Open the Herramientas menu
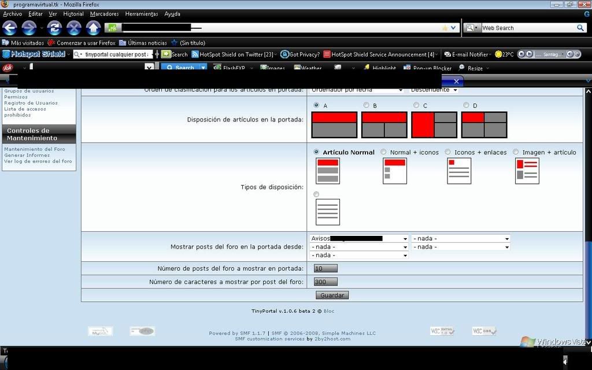 (x=141, y=14)
